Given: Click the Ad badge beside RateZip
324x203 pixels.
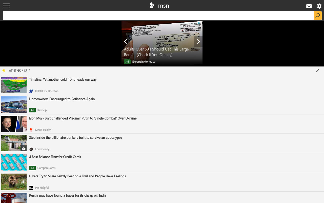Looking at the screenshot, I should point(32,110).
